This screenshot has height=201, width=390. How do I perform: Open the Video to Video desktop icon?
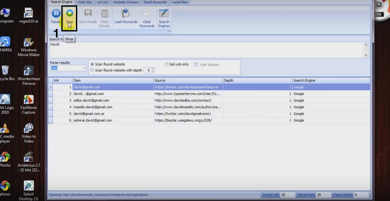click(x=29, y=133)
